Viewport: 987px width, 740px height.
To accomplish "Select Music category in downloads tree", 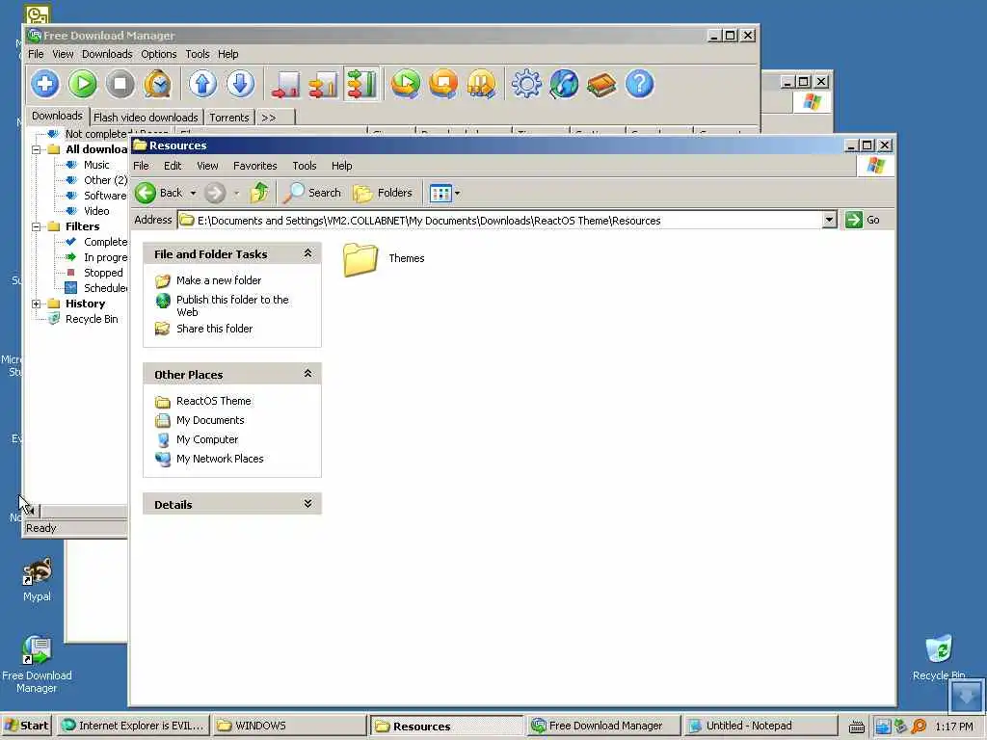I will click(x=96, y=165).
